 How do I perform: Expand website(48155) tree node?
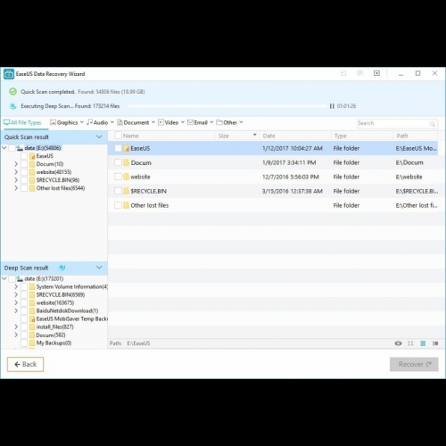(x=16, y=172)
